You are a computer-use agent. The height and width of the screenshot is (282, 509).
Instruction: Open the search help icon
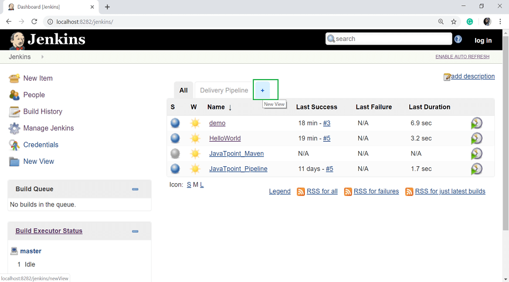click(458, 39)
